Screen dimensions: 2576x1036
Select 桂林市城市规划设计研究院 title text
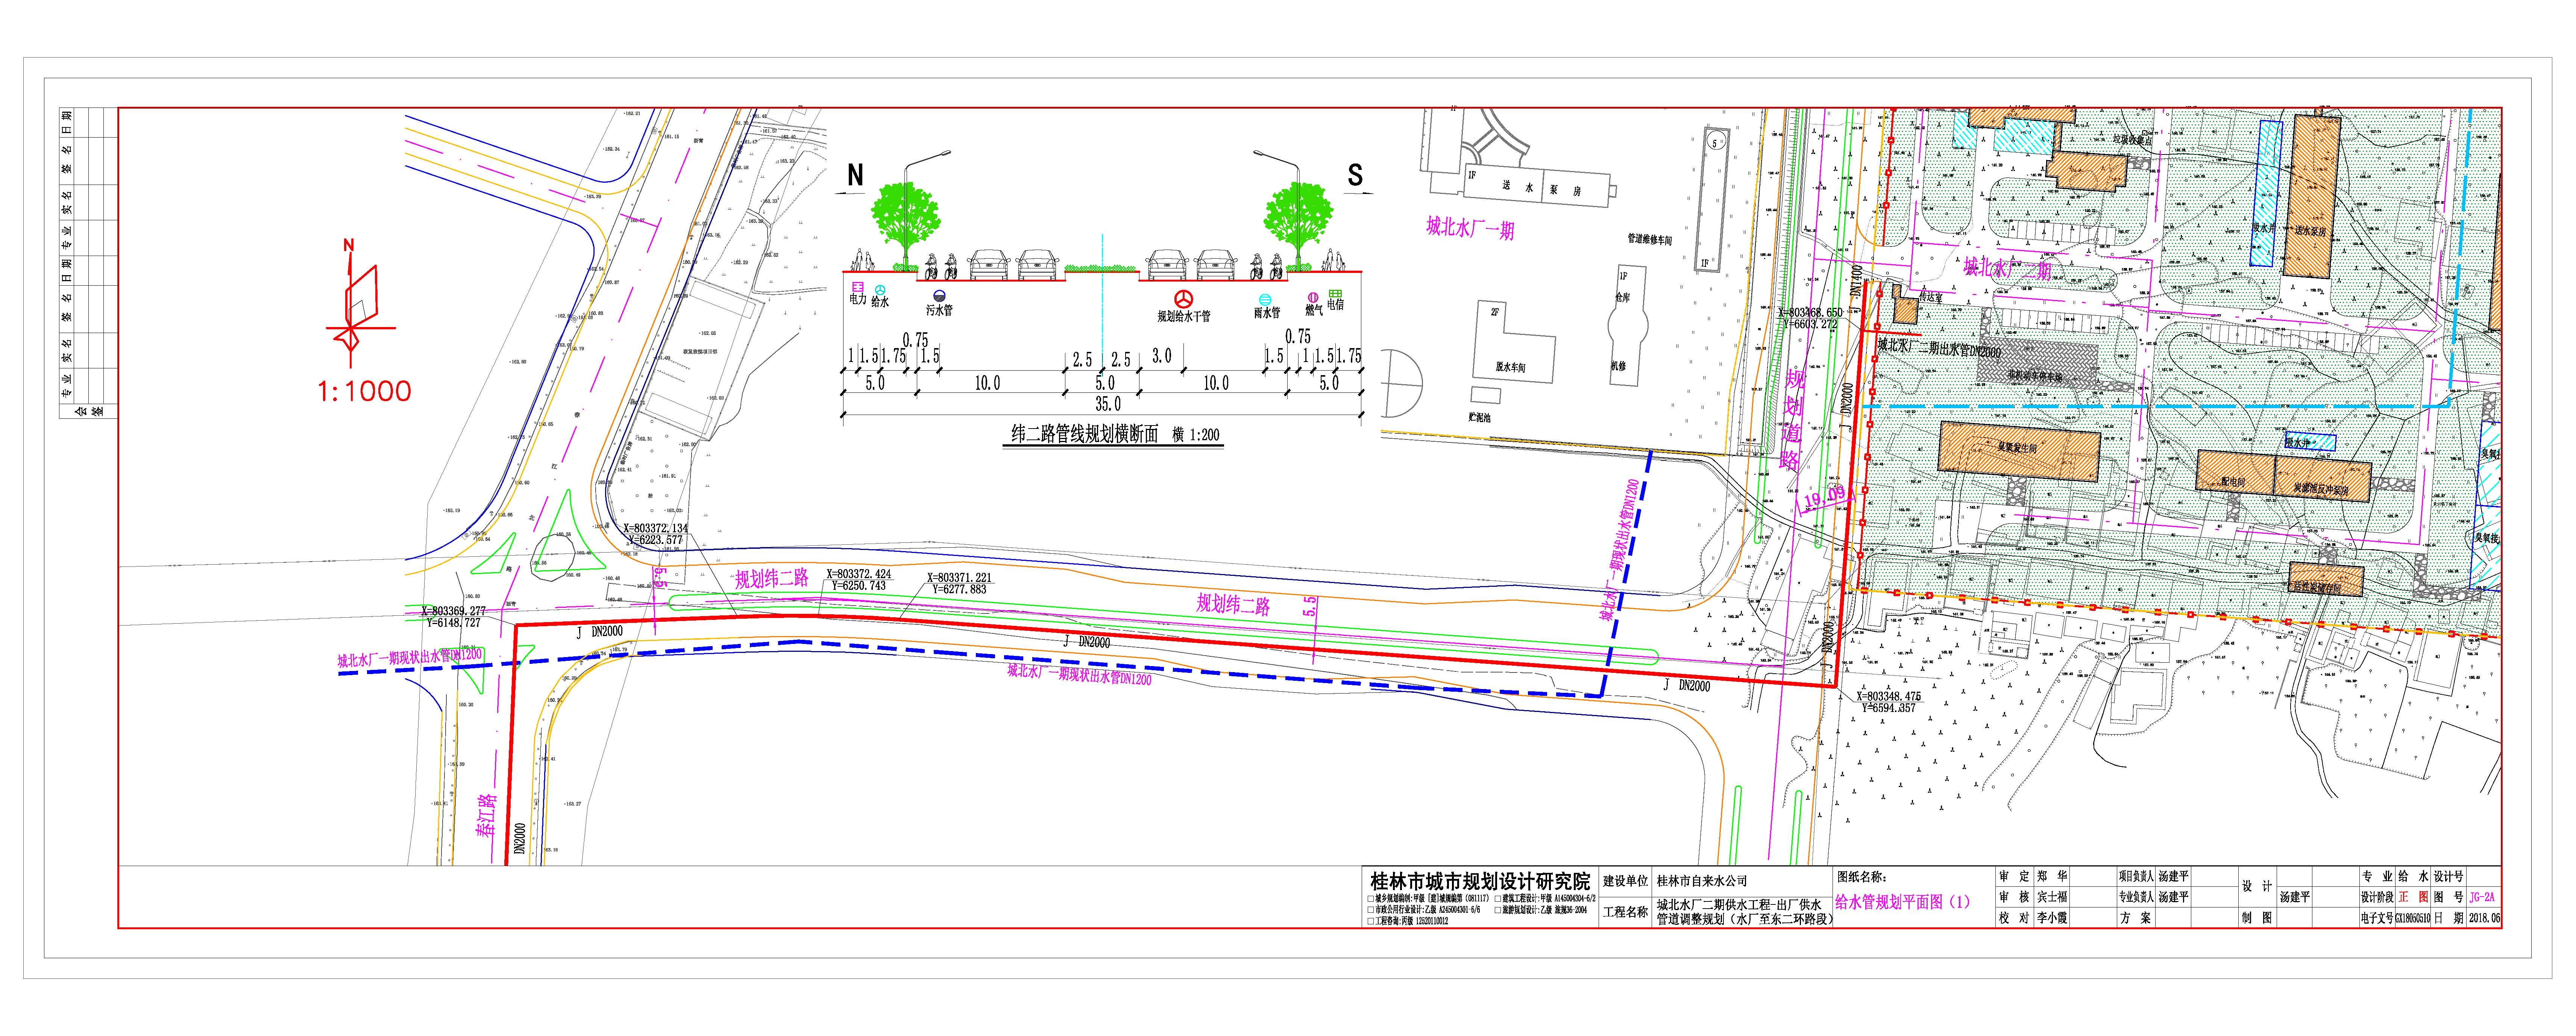coord(1481,881)
